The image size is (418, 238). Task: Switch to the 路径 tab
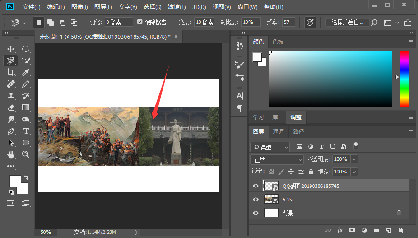(x=298, y=131)
